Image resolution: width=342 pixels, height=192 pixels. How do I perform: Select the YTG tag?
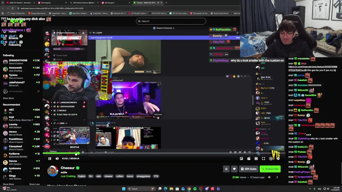pyautogui.click(x=156, y=176)
